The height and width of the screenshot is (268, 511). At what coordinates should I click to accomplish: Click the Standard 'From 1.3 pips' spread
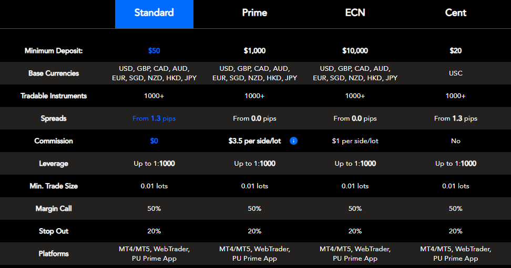coord(154,119)
